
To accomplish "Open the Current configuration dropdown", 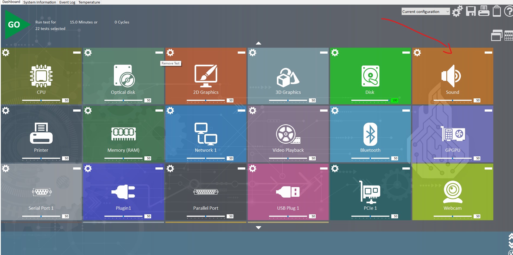I will click(425, 12).
